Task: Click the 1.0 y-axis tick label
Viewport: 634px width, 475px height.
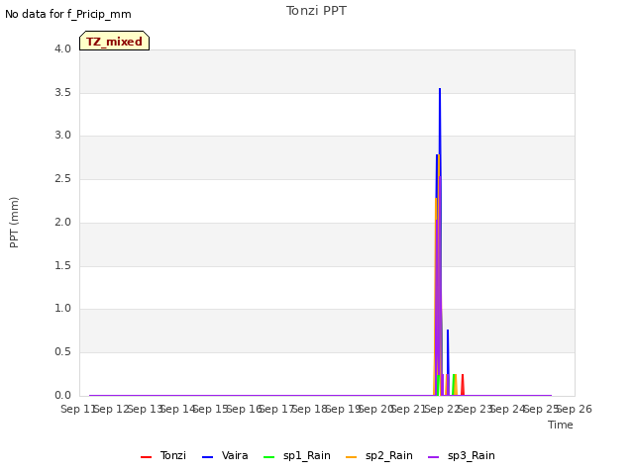Action: point(62,309)
